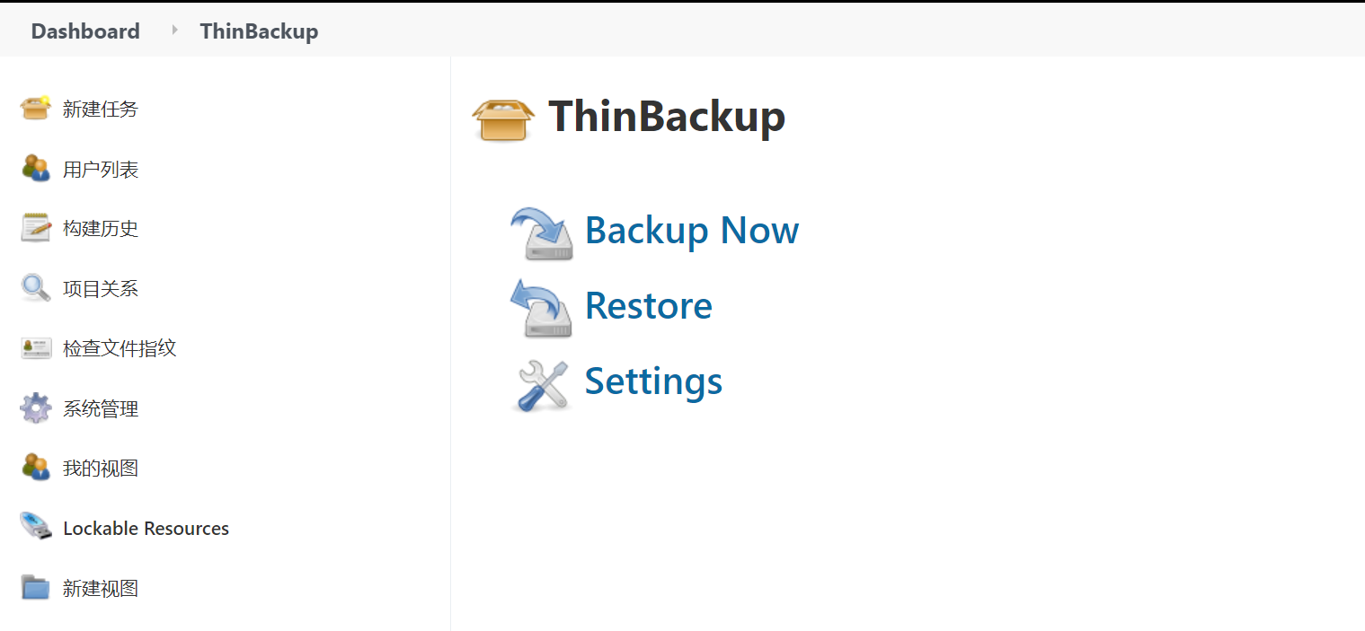Screen dimensions: 1365x631
Task: Click the 检查文件指纹 card icon
Action: click(x=36, y=348)
